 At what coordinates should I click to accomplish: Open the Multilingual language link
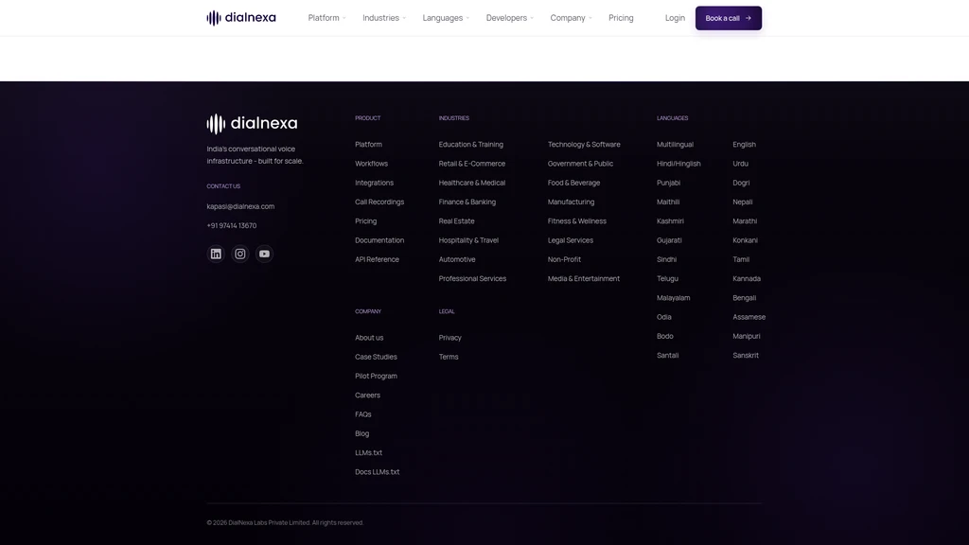click(x=675, y=145)
